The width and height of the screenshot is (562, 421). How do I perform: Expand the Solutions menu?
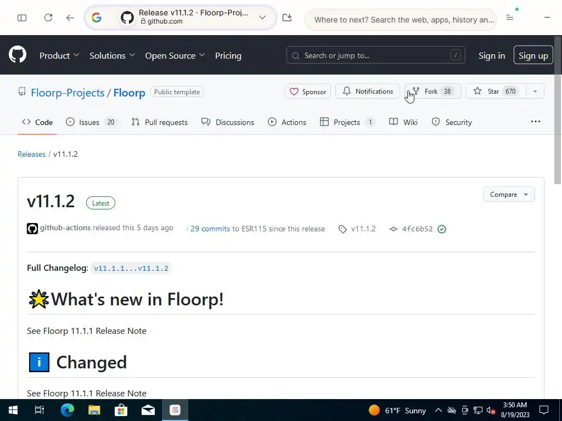(x=112, y=55)
